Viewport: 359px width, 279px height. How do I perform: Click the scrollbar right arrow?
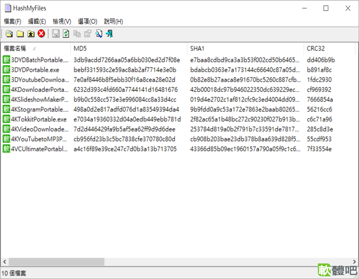point(354,261)
